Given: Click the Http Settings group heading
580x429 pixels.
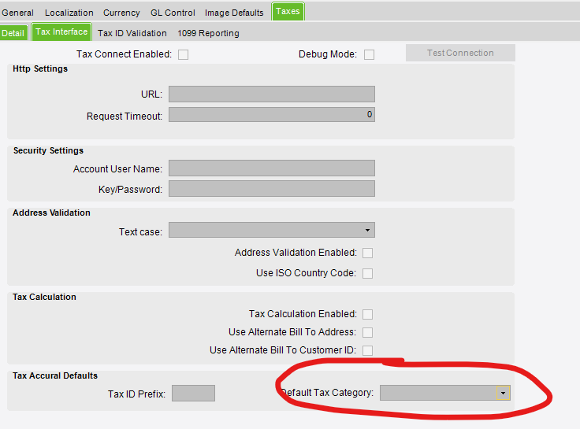Looking at the screenshot, I should pyautogui.click(x=40, y=68).
